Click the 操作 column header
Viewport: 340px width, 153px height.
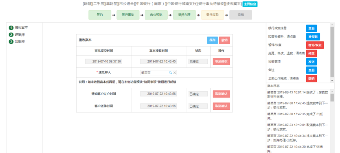click(x=222, y=51)
